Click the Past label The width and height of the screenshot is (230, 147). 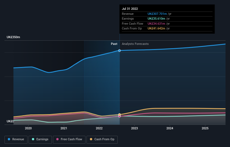click(x=114, y=44)
